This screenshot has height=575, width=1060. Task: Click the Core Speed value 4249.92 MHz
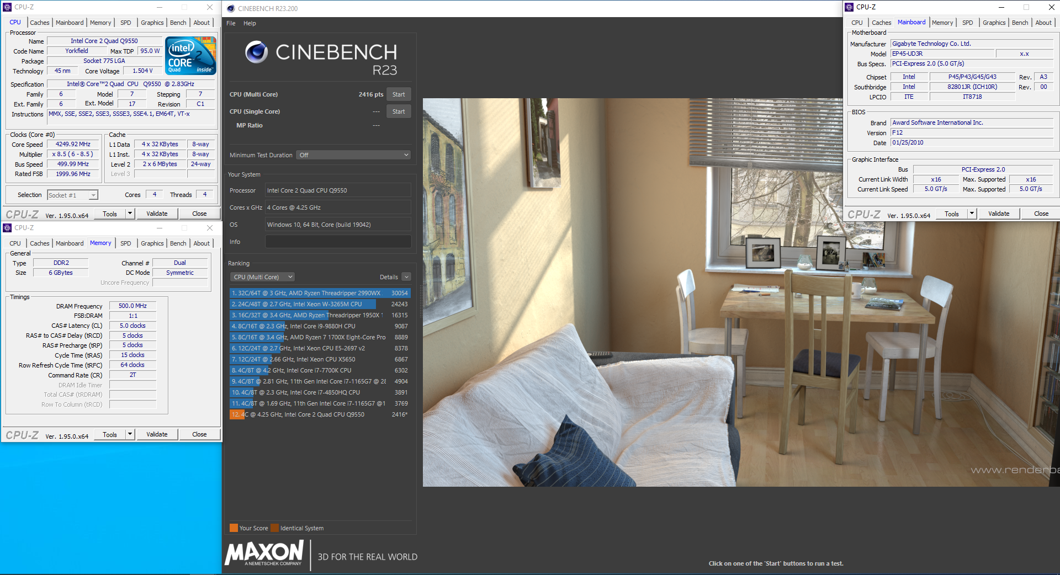click(73, 144)
